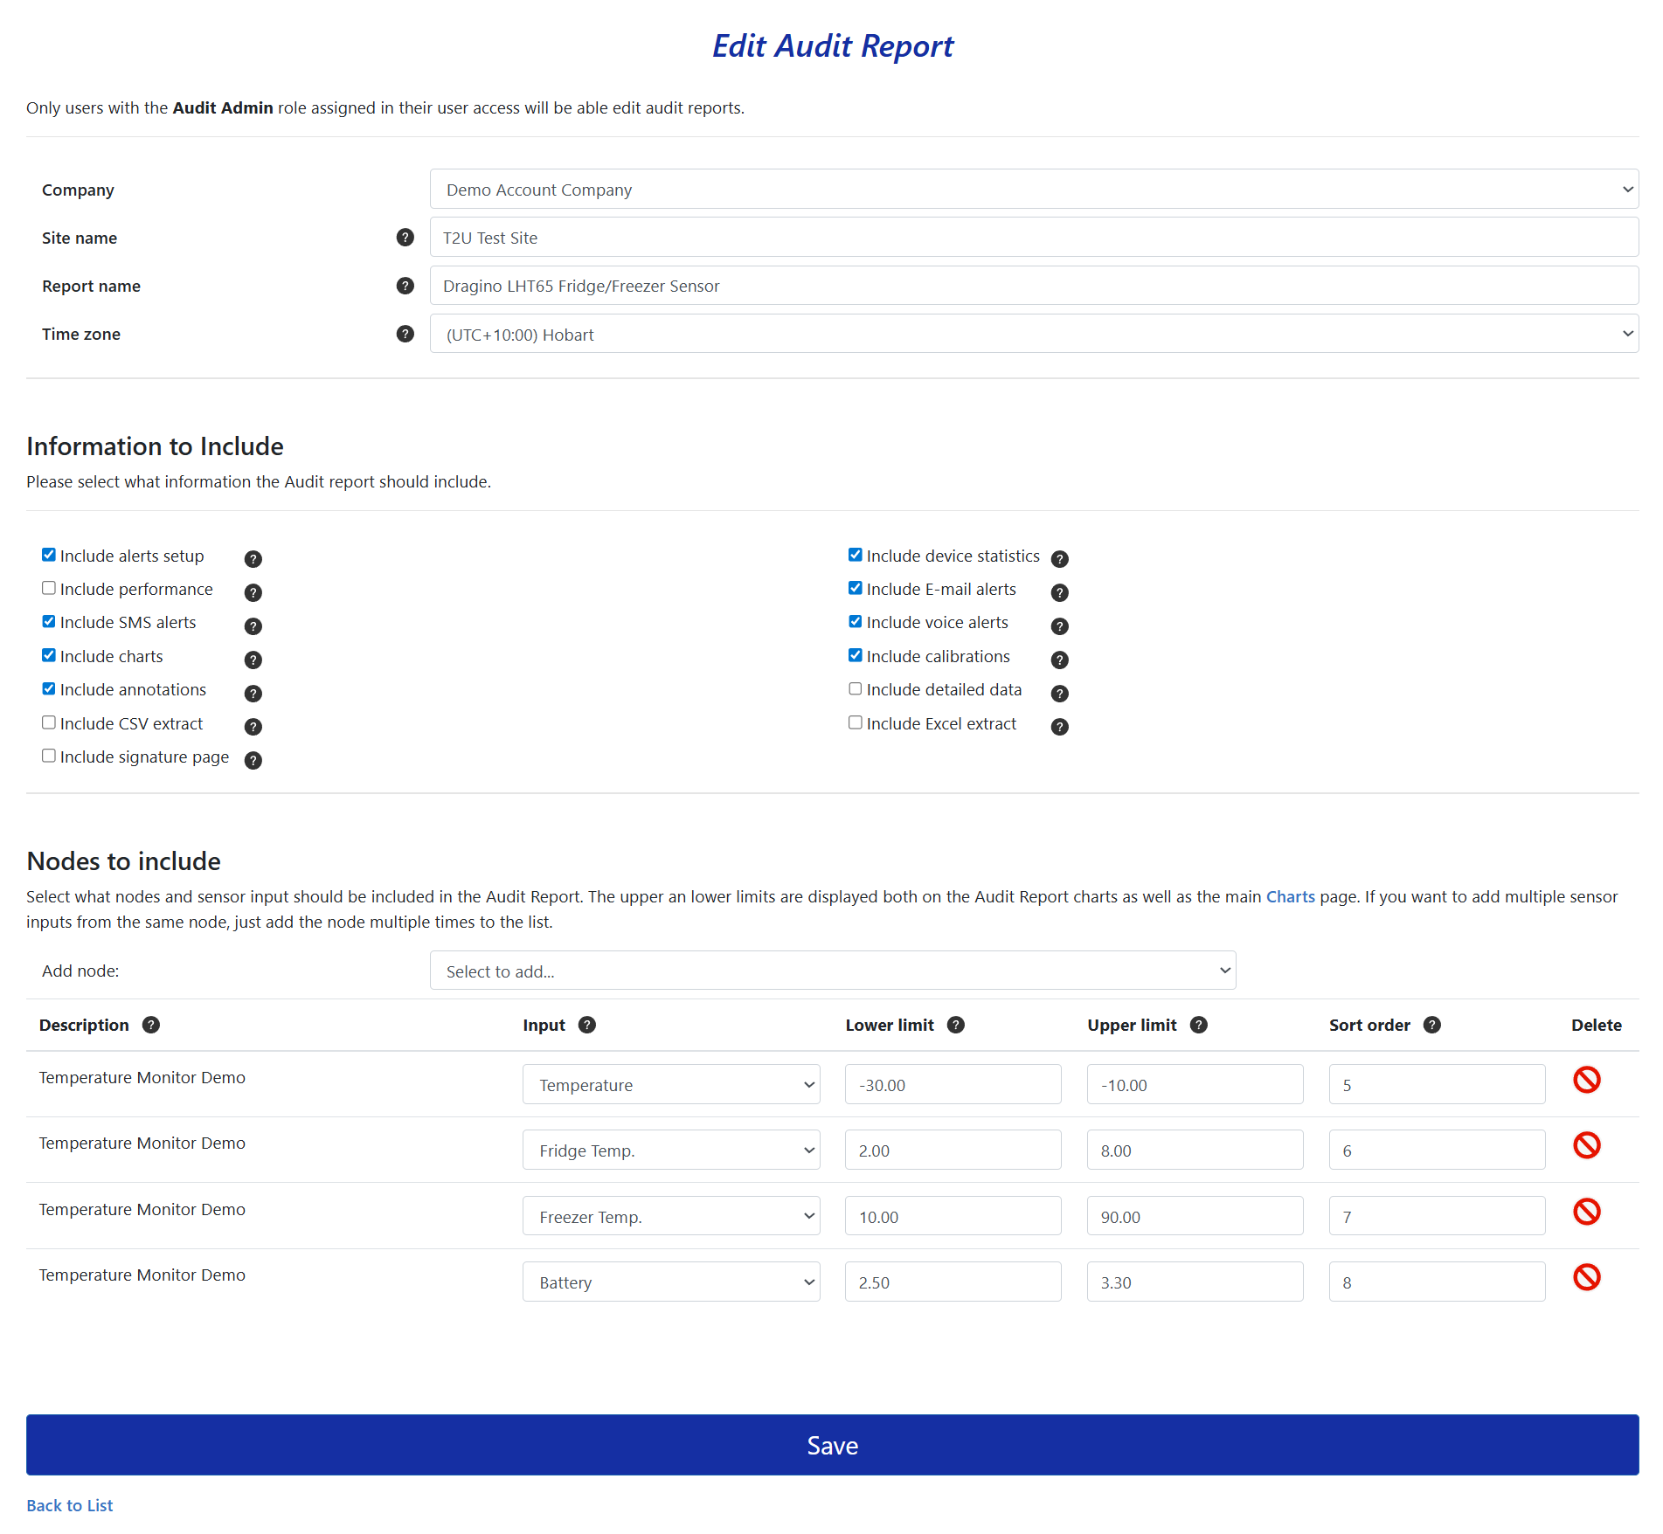Tick the Include signature page checkbox
Screen dimensions: 1663x1534
49,756
